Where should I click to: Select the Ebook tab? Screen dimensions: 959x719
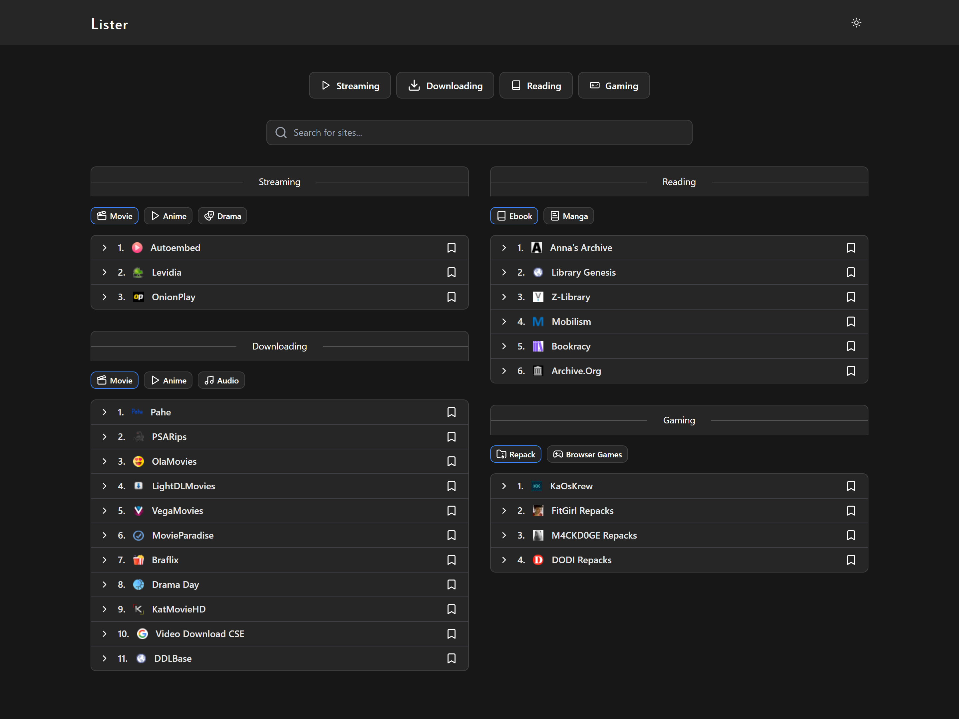click(x=514, y=216)
